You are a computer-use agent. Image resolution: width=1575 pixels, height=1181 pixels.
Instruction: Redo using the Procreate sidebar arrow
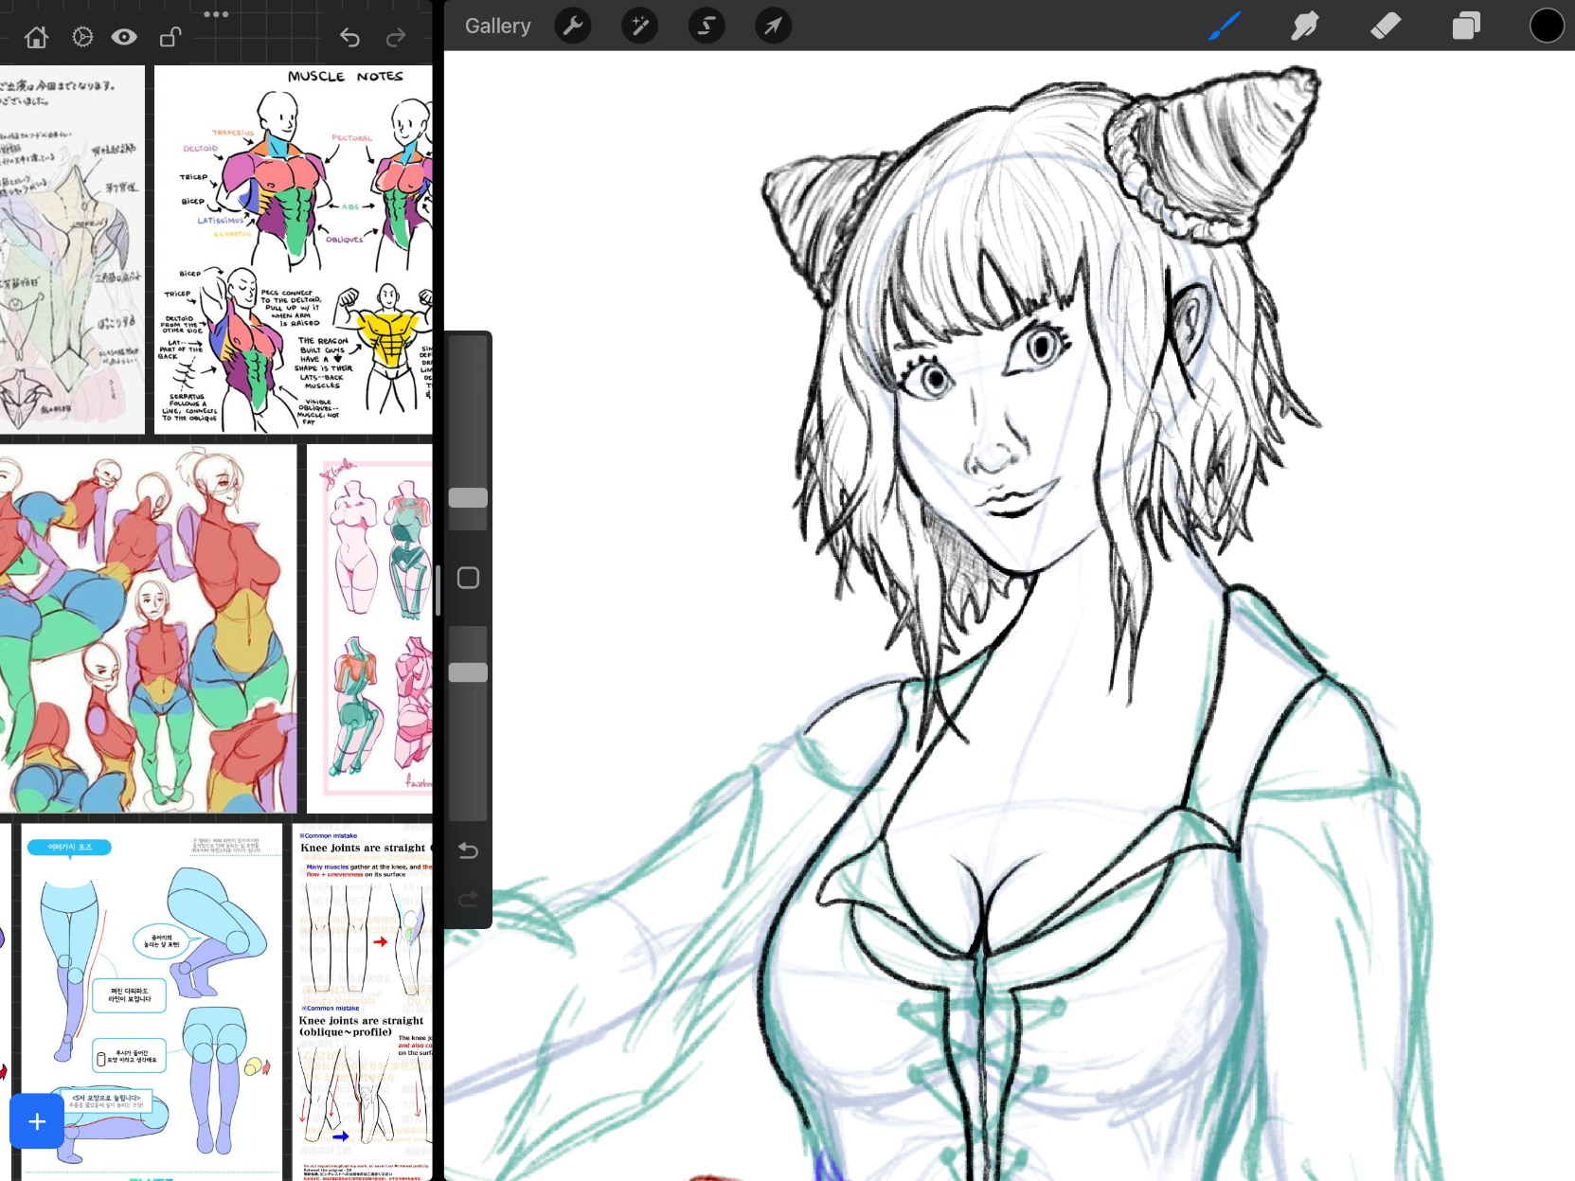coord(468,898)
